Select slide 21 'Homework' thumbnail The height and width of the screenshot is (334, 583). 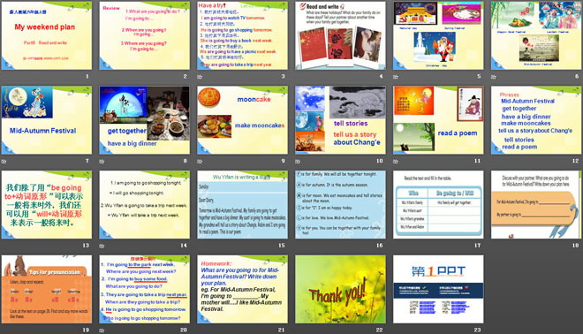[x=242, y=289]
